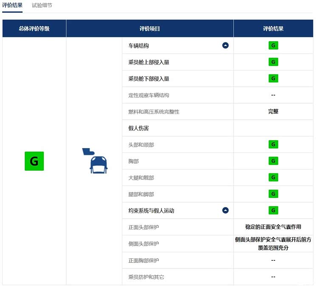Select the 正面头部保护 row label
The image size is (316, 288).
(x=144, y=227)
